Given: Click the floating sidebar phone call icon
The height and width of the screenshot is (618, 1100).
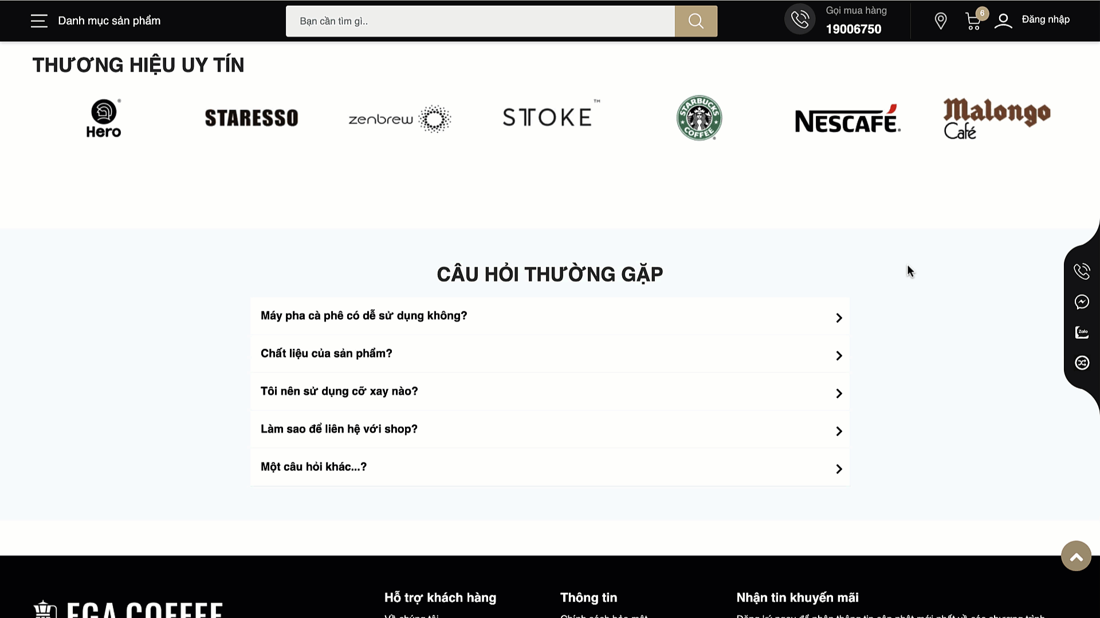Looking at the screenshot, I should tap(1082, 271).
